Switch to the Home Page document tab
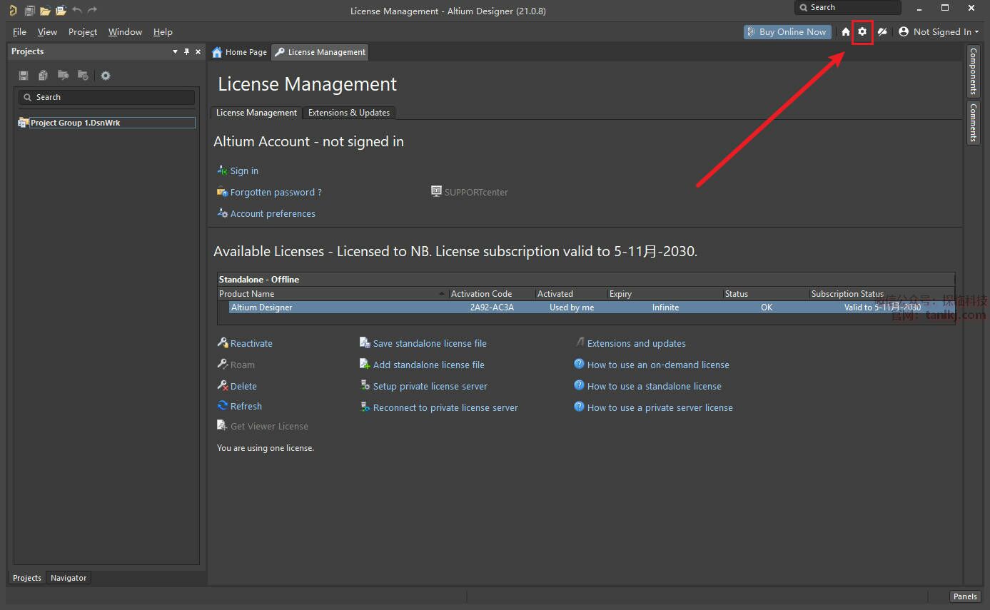Viewport: 990px width, 610px height. coord(240,52)
